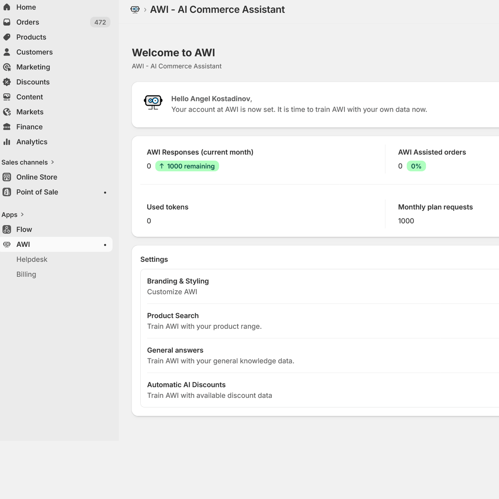Click the AWI robot icon in sidebar
The image size is (499, 499).
click(7, 244)
